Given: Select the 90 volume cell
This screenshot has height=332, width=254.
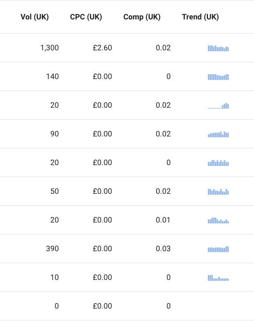Looking at the screenshot, I should pyautogui.click(x=55, y=134).
